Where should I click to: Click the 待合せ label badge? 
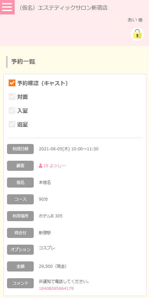click(x=20, y=233)
